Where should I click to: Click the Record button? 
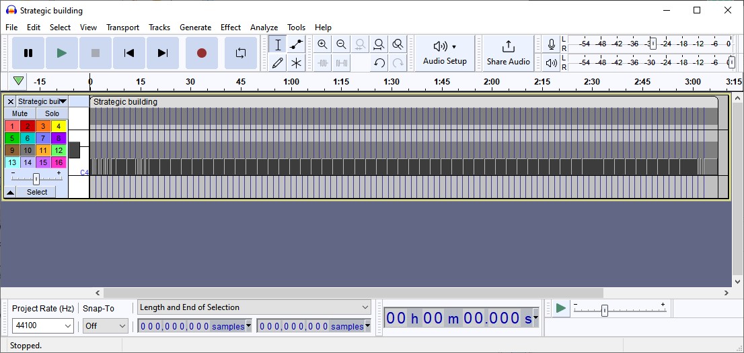[x=201, y=53]
